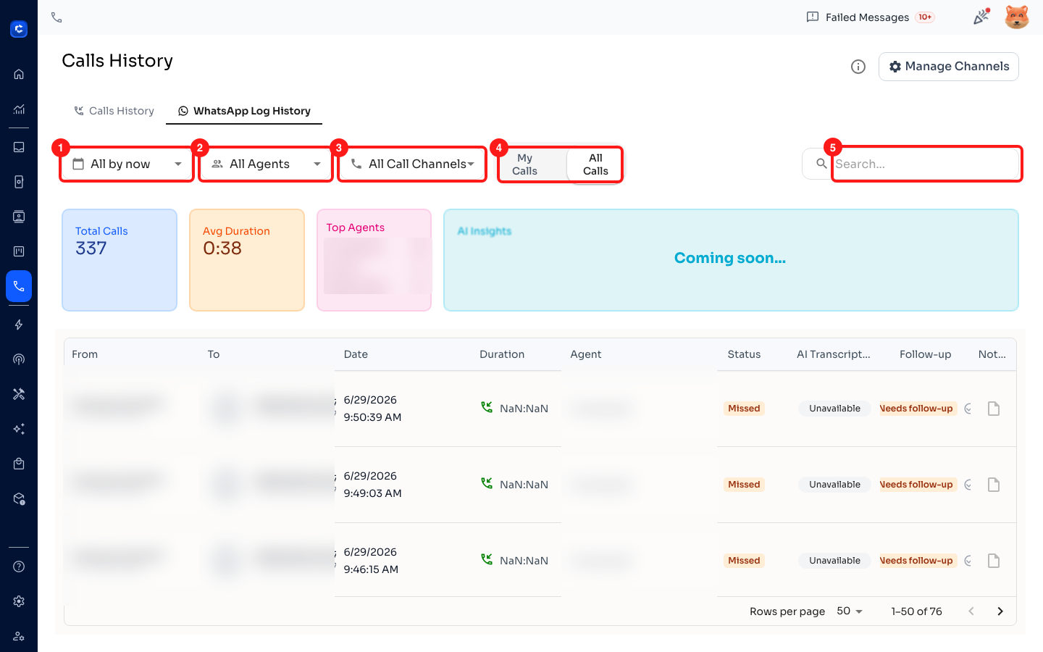Click the incoming call icon on the 9:49:03 AM row
This screenshot has height=652, width=1043.
point(487,483)
